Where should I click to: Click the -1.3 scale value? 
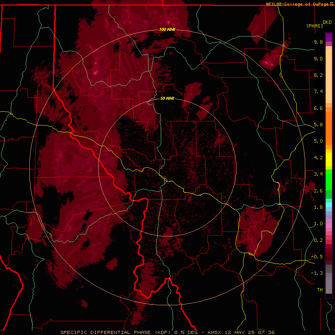click(x=317, y=273)
